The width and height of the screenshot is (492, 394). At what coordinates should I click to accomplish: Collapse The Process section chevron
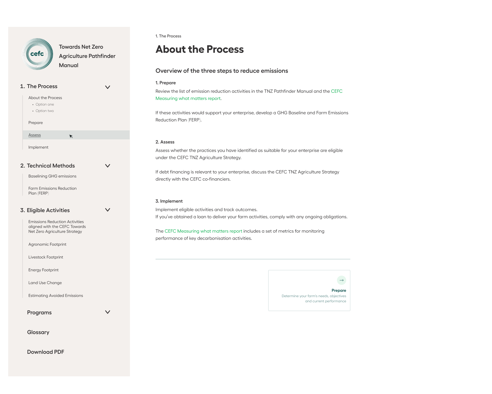(x=108, y=87)
